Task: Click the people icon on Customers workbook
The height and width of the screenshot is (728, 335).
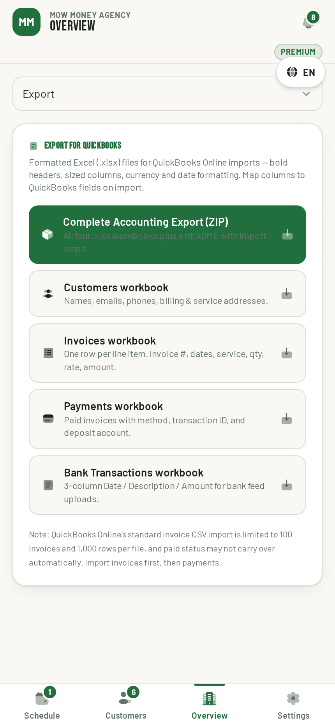Action: click(48, 294)
